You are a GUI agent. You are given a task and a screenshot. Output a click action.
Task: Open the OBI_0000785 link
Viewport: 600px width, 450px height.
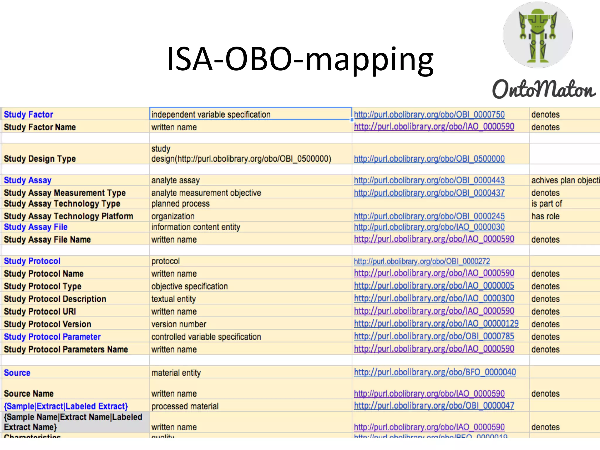click(x=434, y=336)
